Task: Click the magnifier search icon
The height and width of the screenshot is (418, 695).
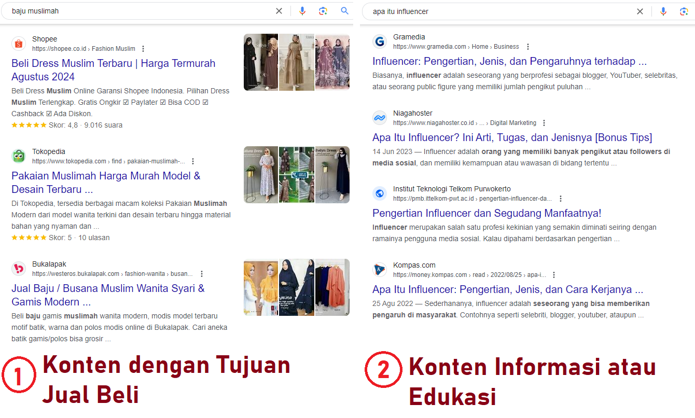Action: tap(344, 10)
